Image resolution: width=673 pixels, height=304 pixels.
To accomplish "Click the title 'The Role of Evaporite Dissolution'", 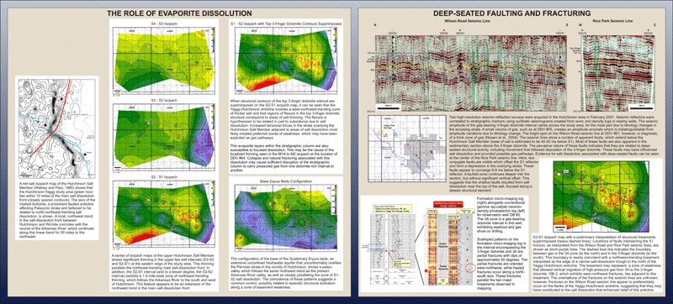I will [x=179, y=13].
